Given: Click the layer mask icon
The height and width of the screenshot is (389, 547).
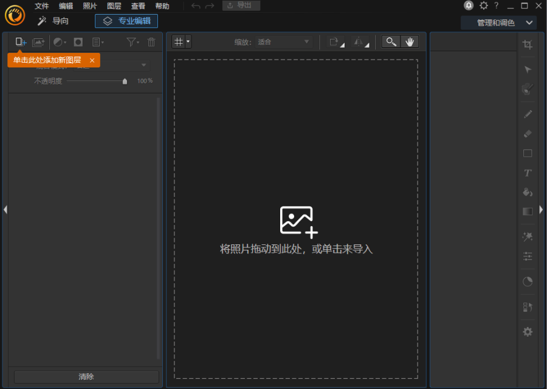Looking at the screenshot, I should click(x=78, y=42).
